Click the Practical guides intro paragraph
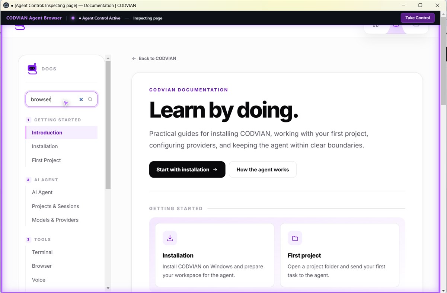This screenshot has height=293, width=447. tap(259, 139)
